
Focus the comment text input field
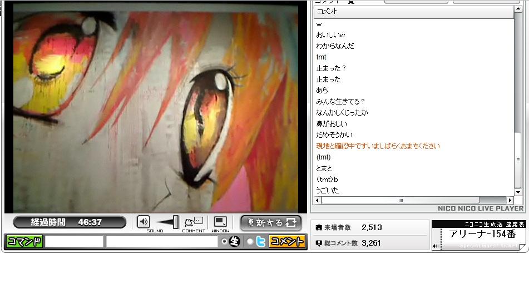(162, 241)
